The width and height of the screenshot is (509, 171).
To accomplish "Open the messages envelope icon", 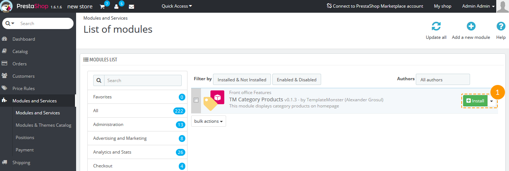I will [131, 7].
